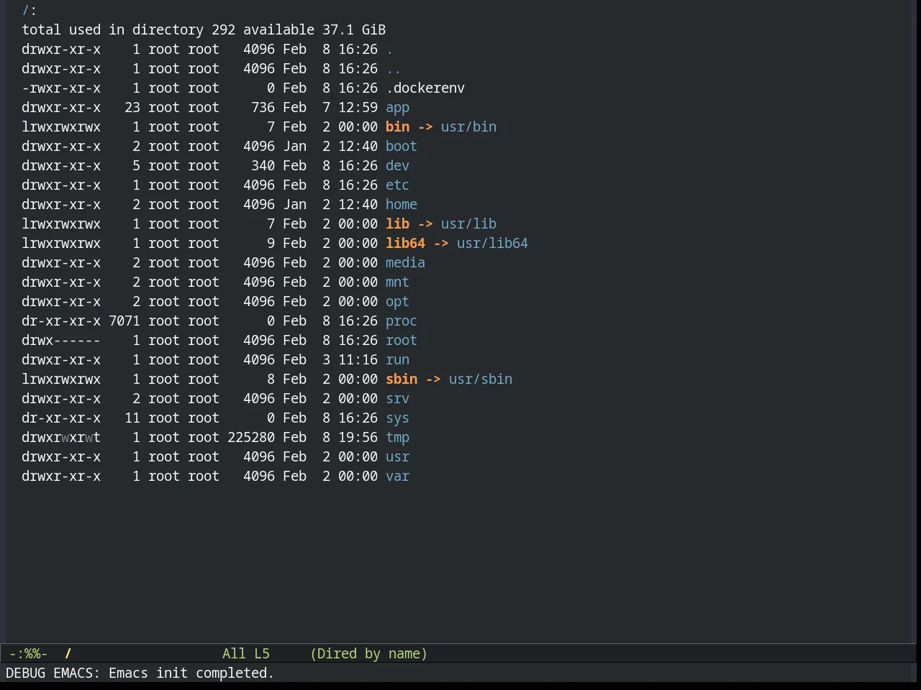Open the dev directory

click(397, 166)
